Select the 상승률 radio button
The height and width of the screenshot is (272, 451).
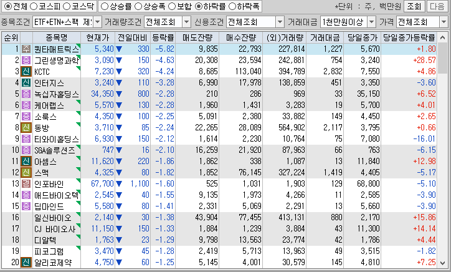105,6
